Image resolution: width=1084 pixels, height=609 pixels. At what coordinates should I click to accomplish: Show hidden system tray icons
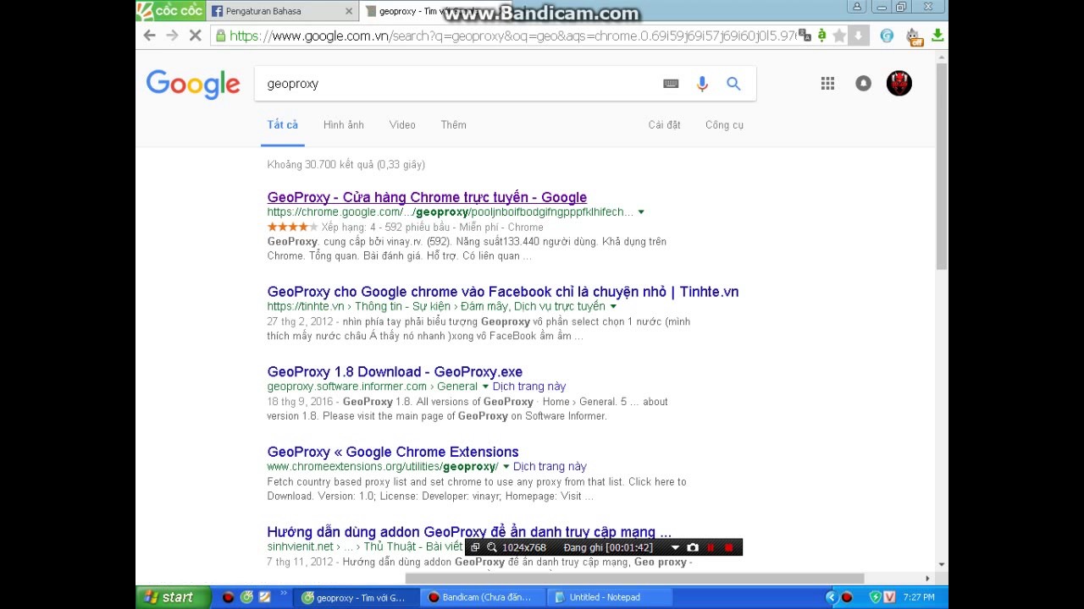click(831, 597)
